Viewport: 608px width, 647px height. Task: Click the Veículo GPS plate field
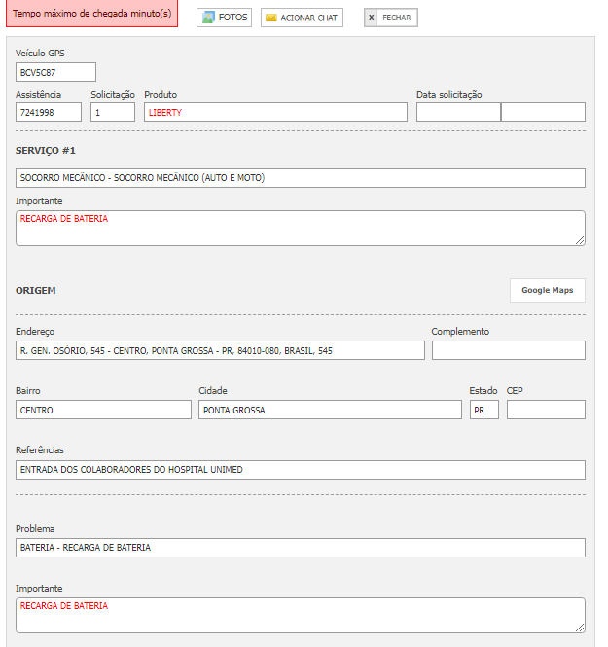coord(56,72)
